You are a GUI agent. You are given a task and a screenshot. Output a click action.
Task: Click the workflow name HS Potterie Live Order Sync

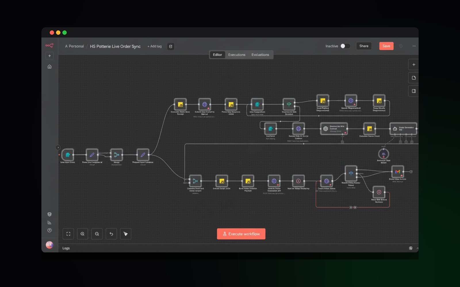click(115, 46)
